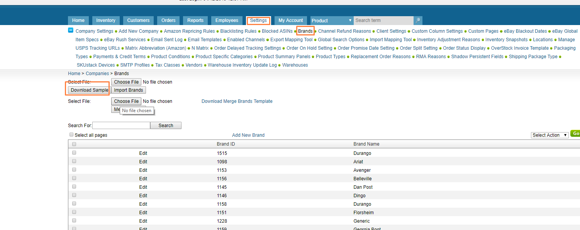The image size is (580, 230).
Task: Select the Dingo row checkbox
Action: pos(74,195)
